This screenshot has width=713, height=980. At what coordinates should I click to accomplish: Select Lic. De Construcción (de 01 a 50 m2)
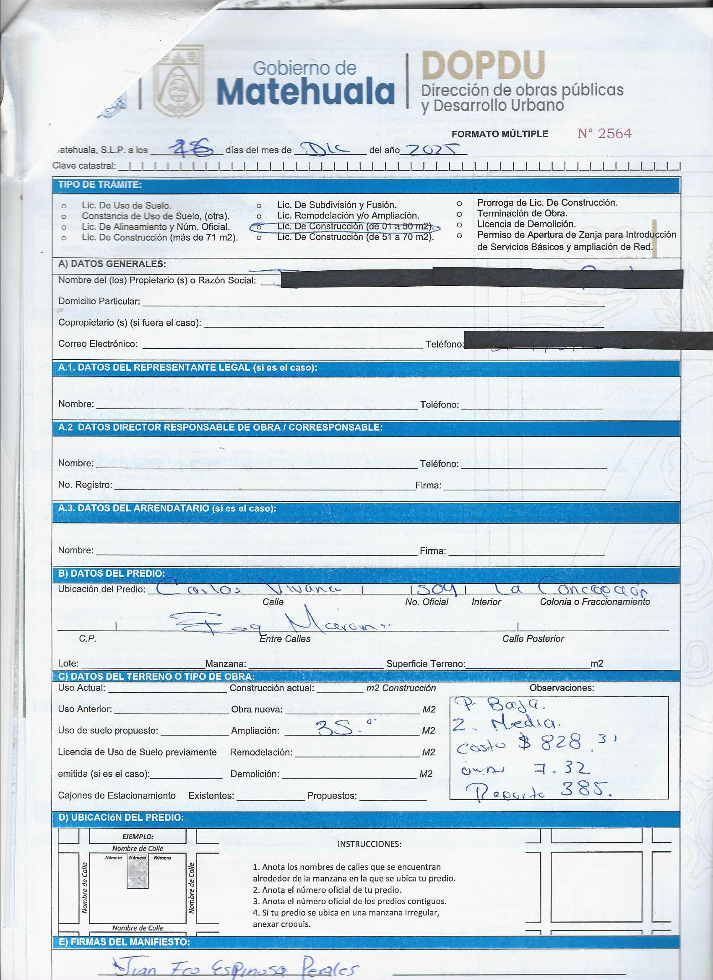(259, 226)
